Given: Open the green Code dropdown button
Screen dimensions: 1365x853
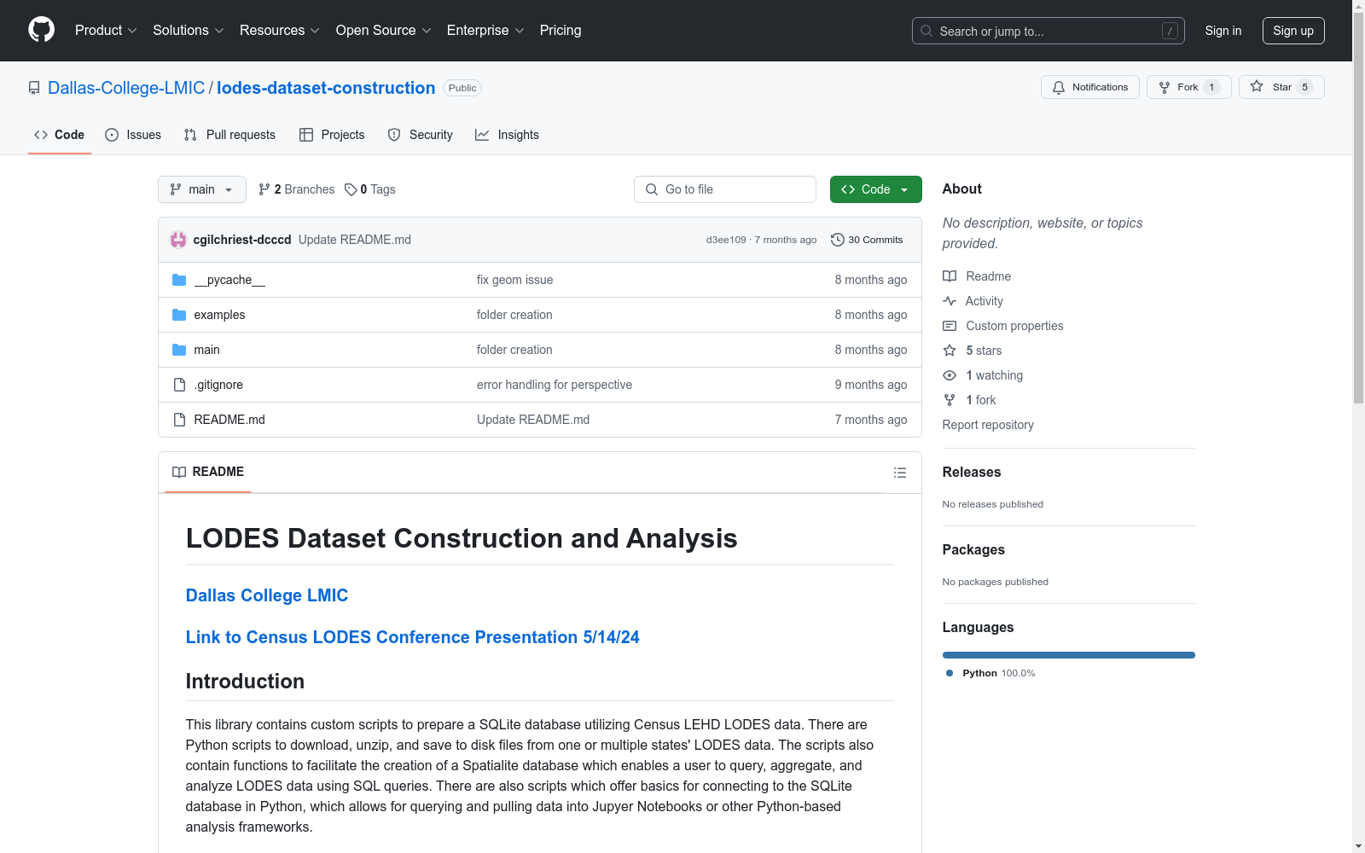Looking at the screenshot, I should [x=875, y=189].
